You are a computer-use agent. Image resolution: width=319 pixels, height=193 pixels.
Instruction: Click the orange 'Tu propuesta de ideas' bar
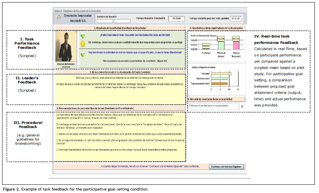click(219, 84)
